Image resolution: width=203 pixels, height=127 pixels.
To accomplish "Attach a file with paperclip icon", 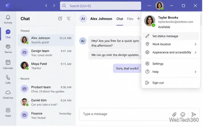I will tap(174, 114).
